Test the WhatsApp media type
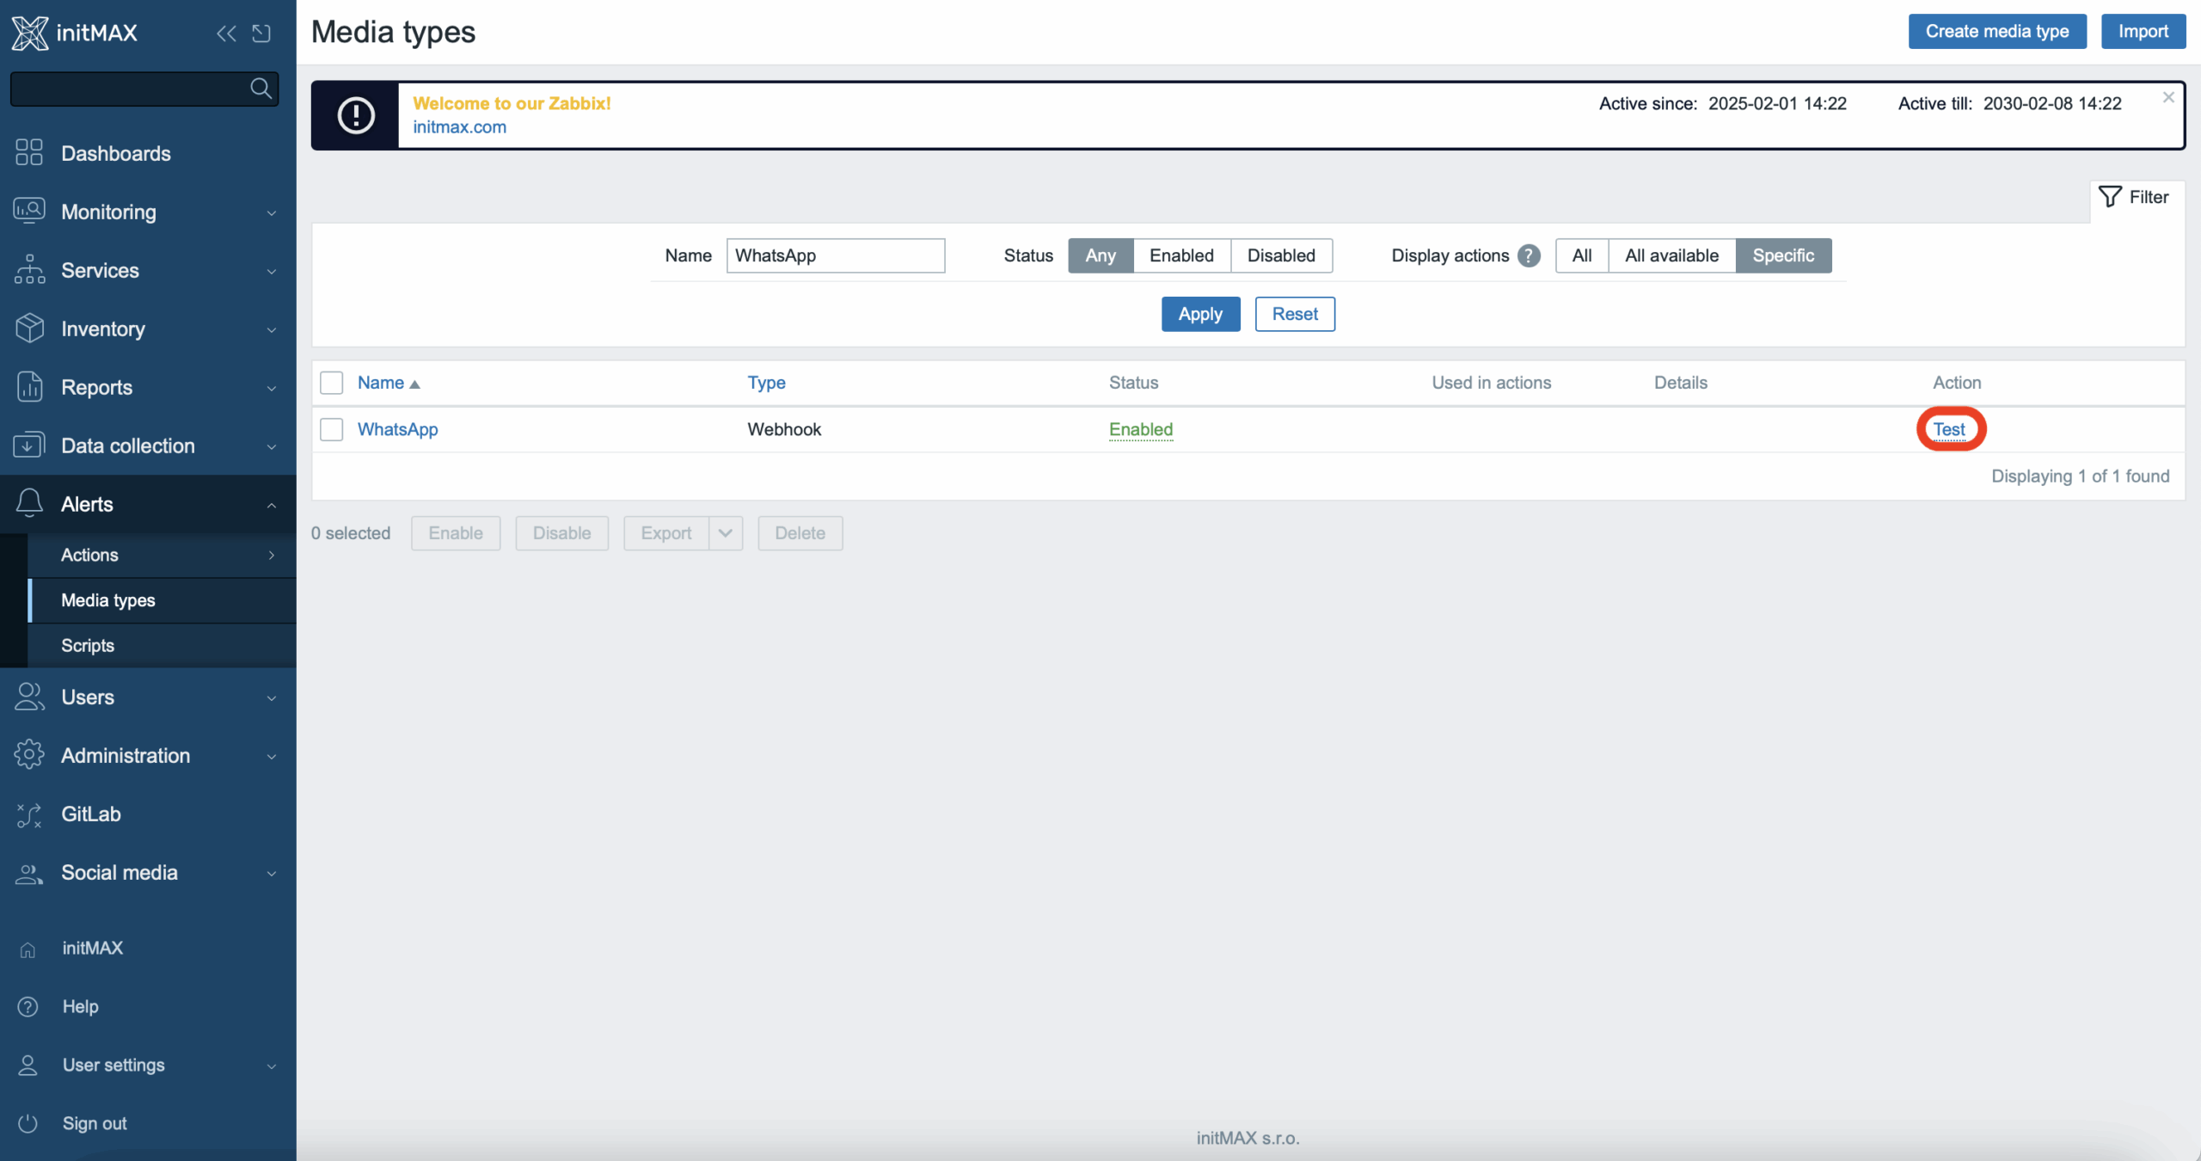The image size is (2201, 1161). click(1949, 429)
